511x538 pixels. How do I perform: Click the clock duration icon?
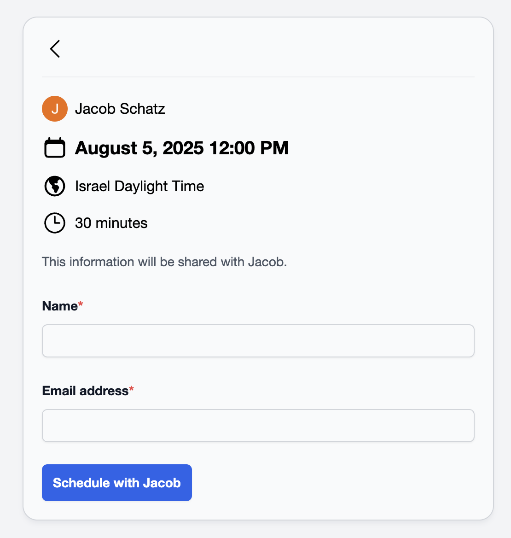pos(55,223)
